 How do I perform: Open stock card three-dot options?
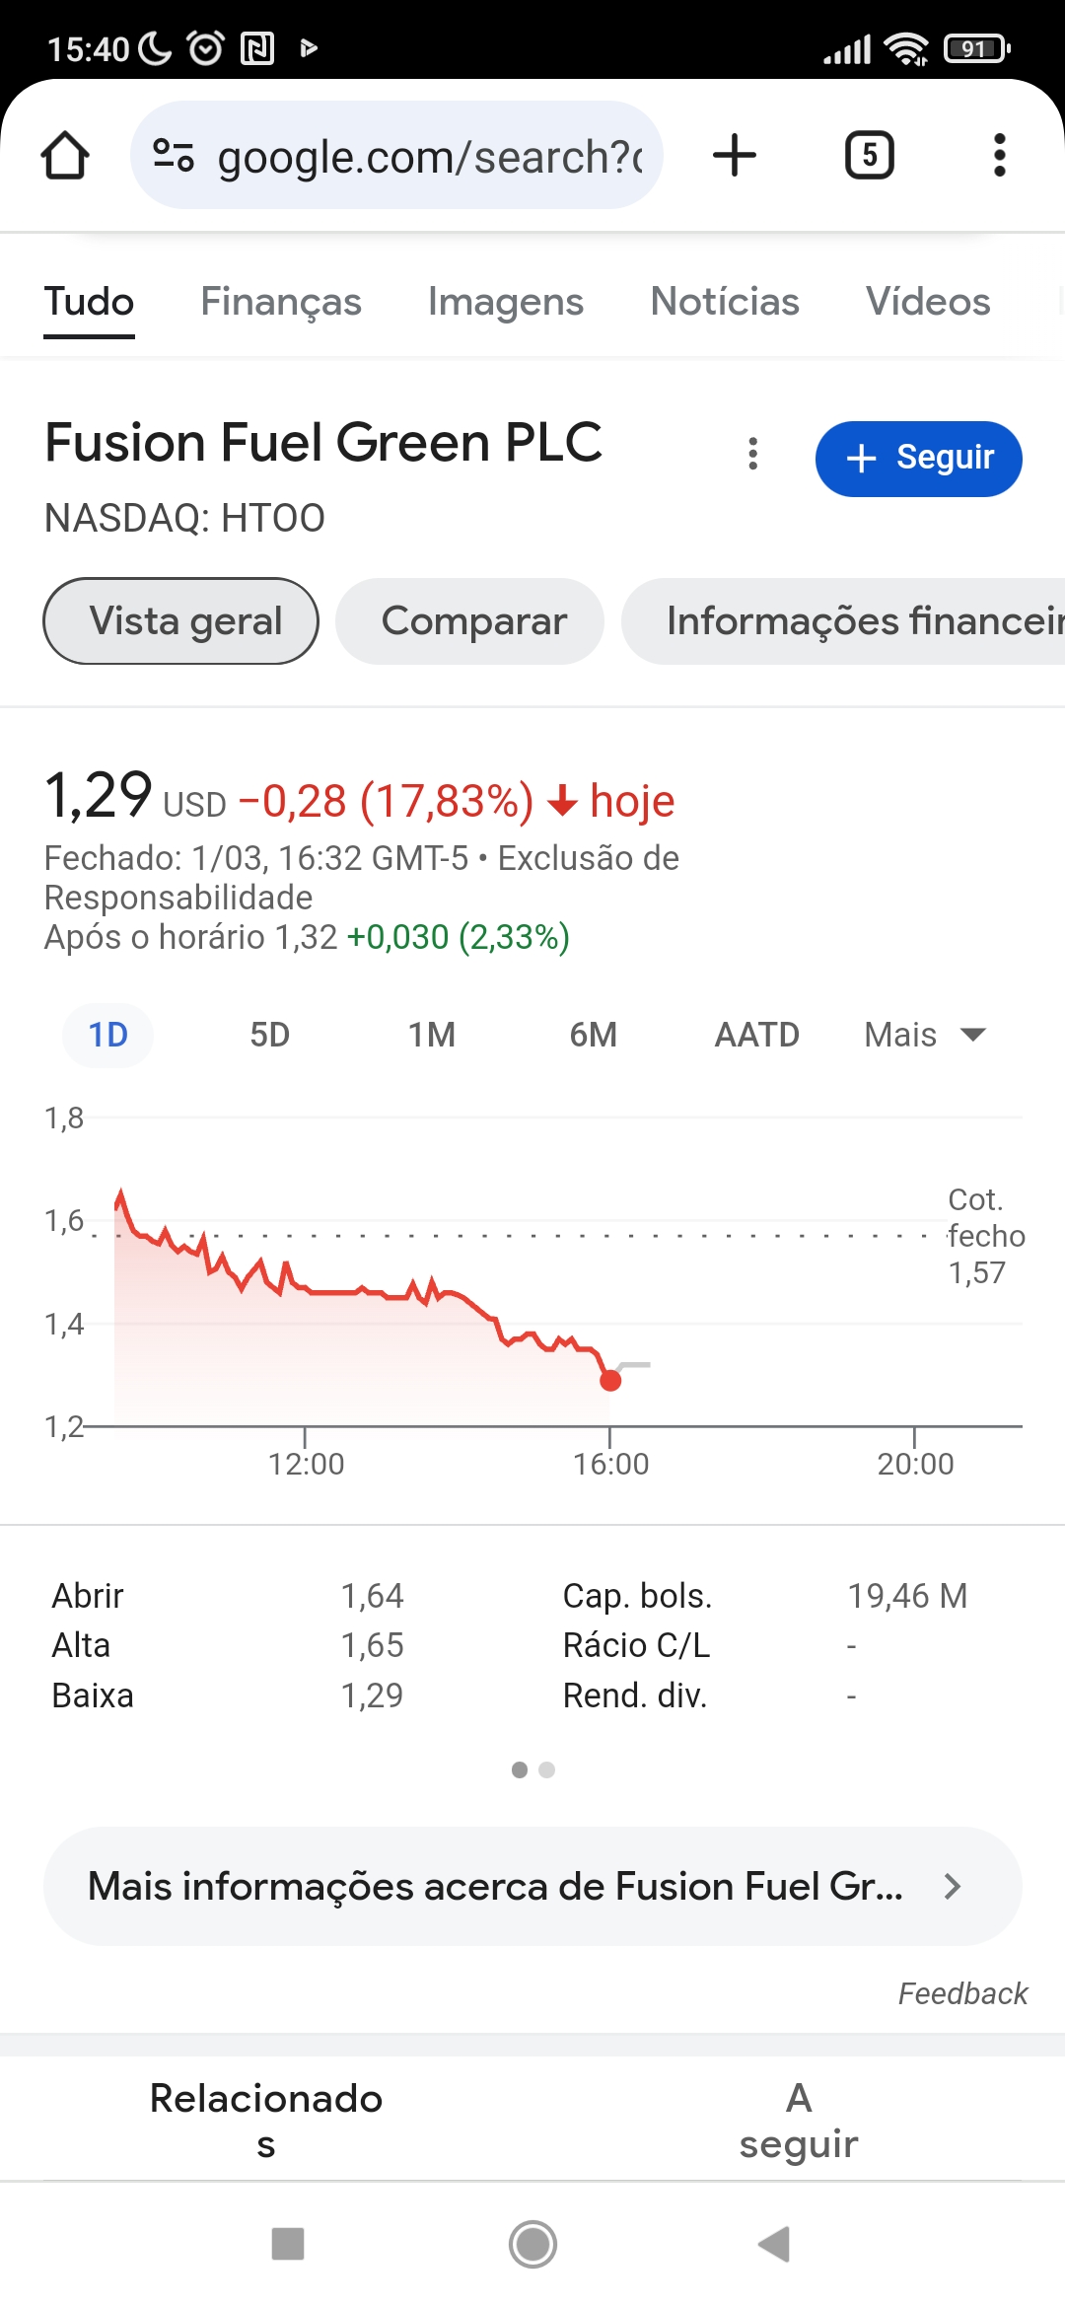click(753, 454)
